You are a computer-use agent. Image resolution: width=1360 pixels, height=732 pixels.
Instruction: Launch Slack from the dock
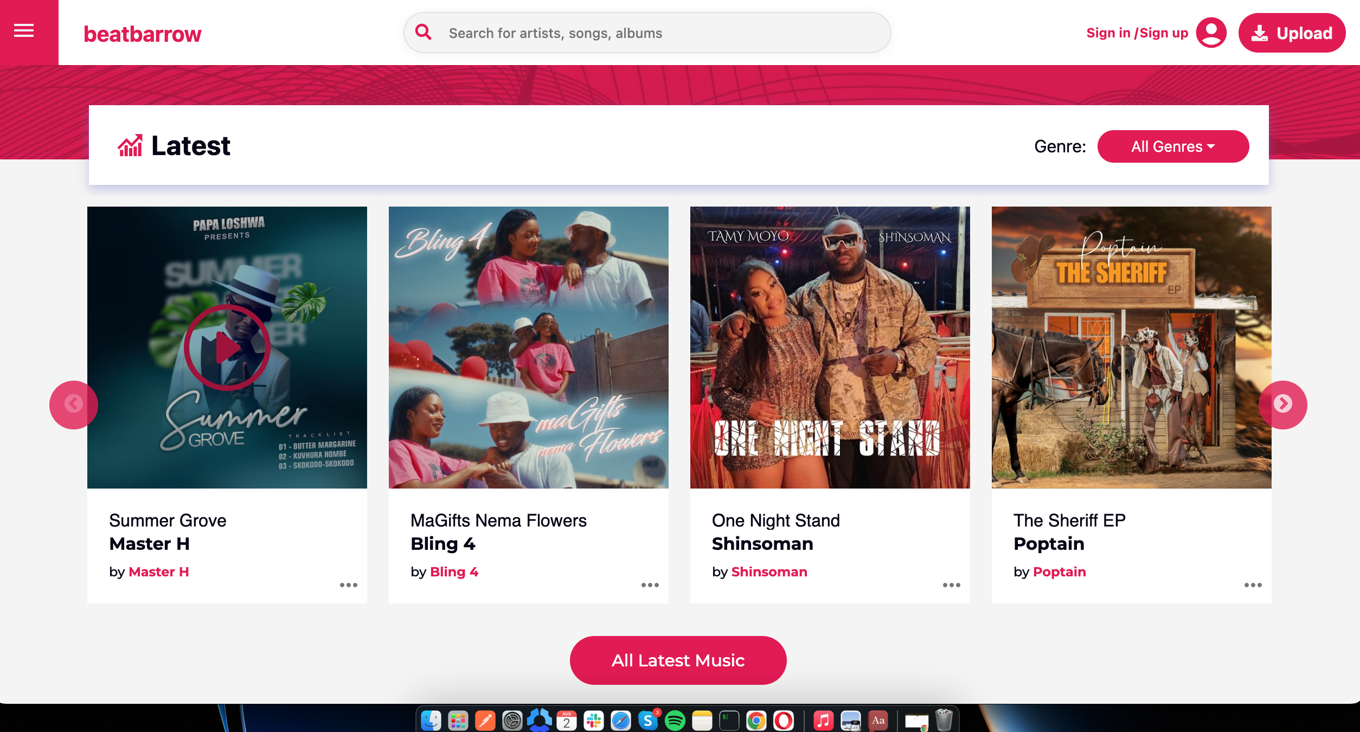[x=594, y=721]
